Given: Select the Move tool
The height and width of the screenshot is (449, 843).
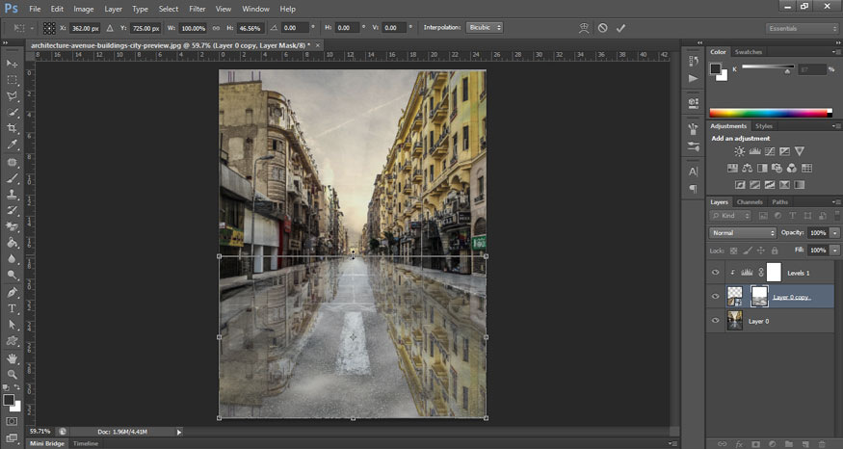Looking at the screenshot, I should coord(12,64).
